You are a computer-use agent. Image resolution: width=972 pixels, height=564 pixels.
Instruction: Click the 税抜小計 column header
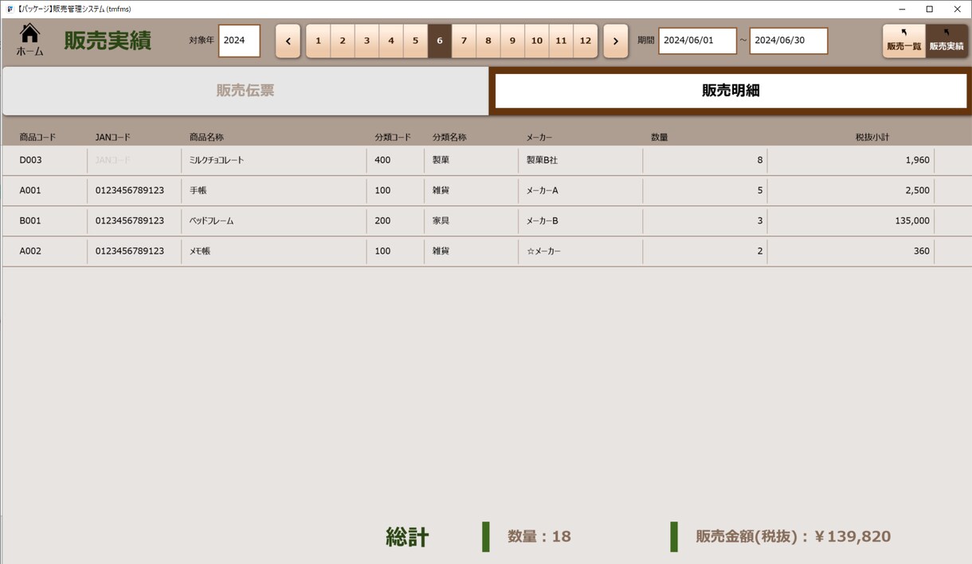point(872,138)
